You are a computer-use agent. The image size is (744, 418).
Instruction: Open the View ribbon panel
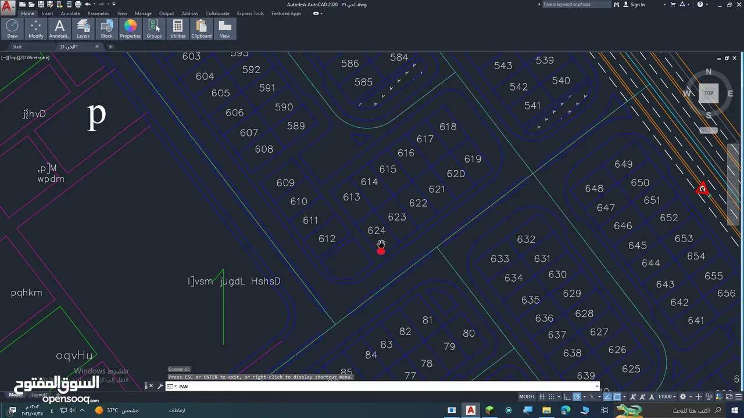coord(225,29)
